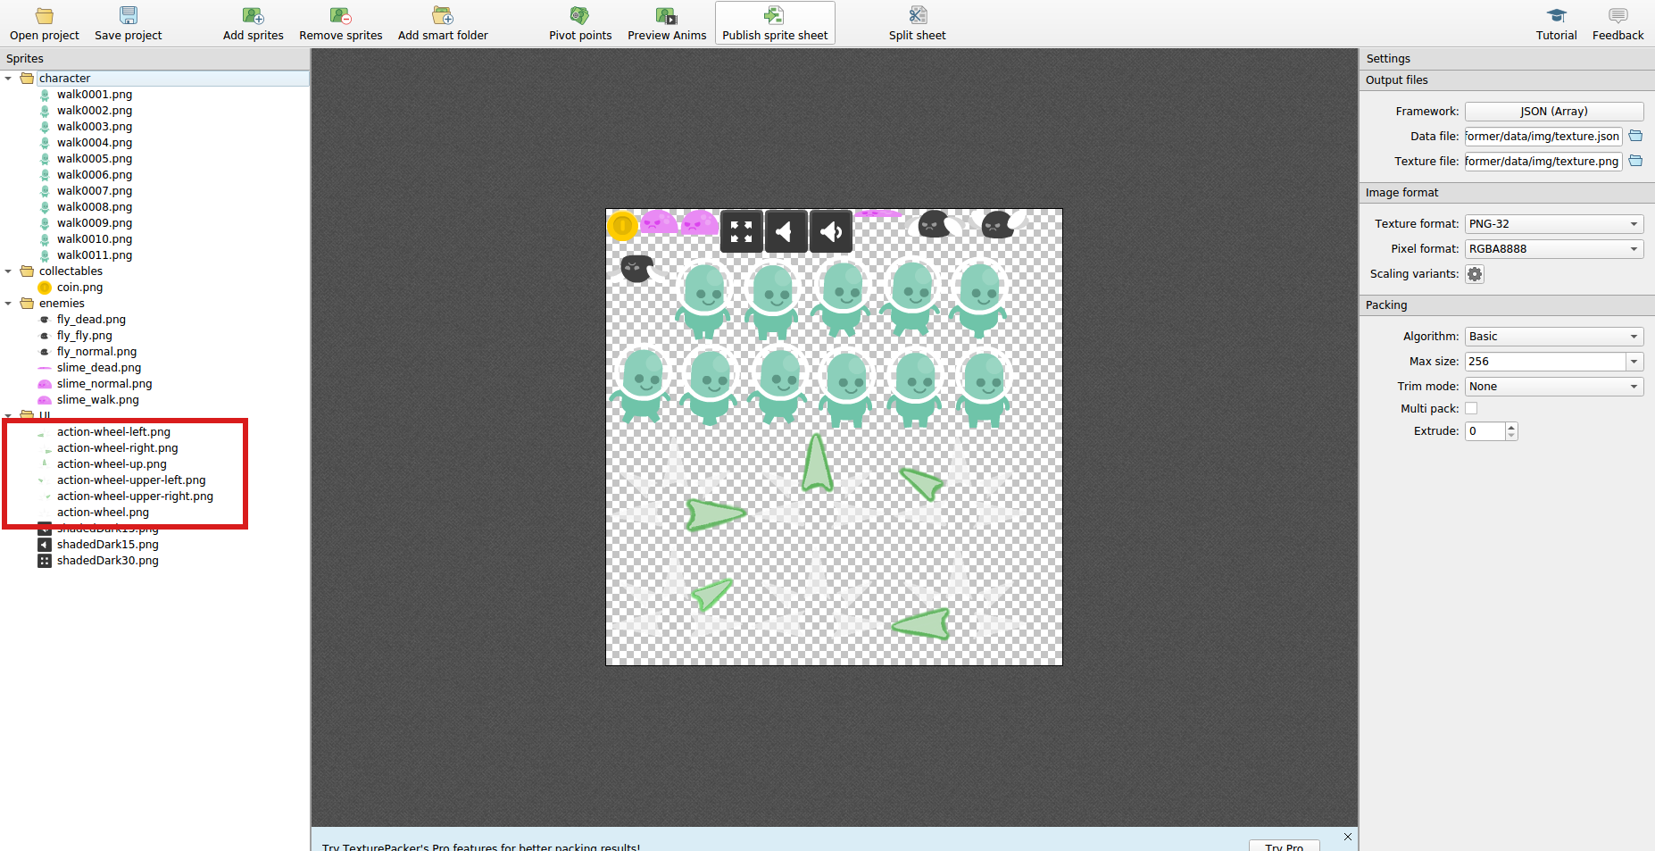Enable the Multi pack option
The height and width of the screenshot is (851, 1655).
click(x=1471, y=407)
